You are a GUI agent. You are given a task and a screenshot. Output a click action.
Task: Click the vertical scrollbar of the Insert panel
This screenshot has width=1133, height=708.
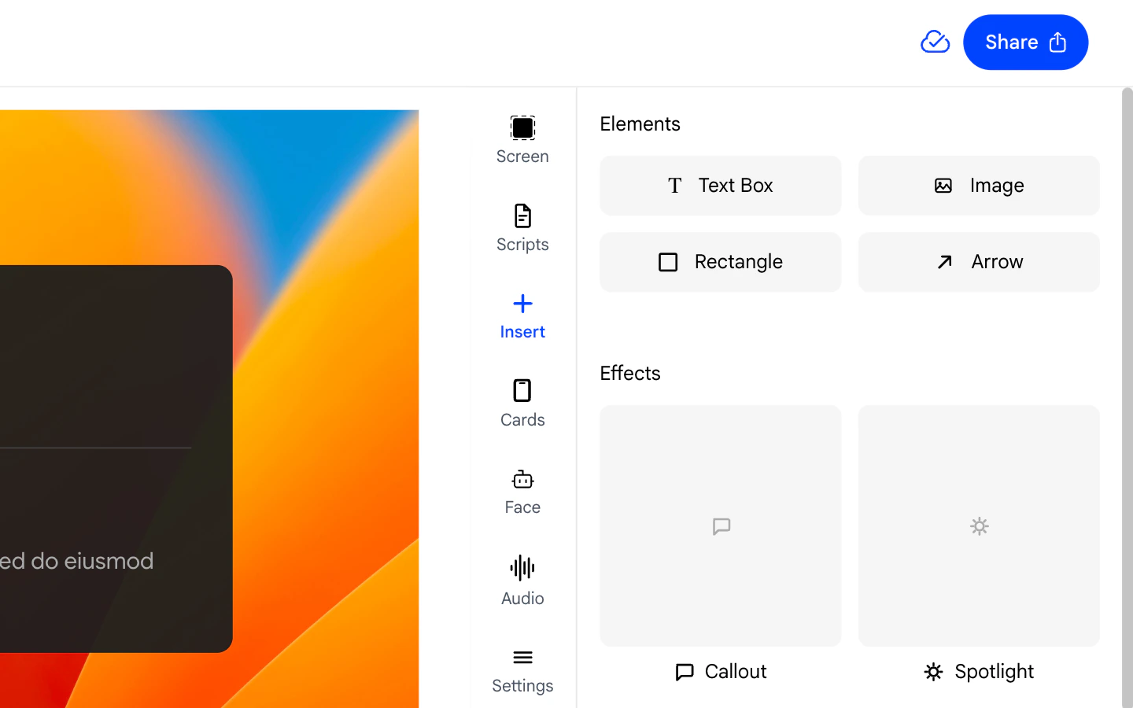tap(1127, 398)
